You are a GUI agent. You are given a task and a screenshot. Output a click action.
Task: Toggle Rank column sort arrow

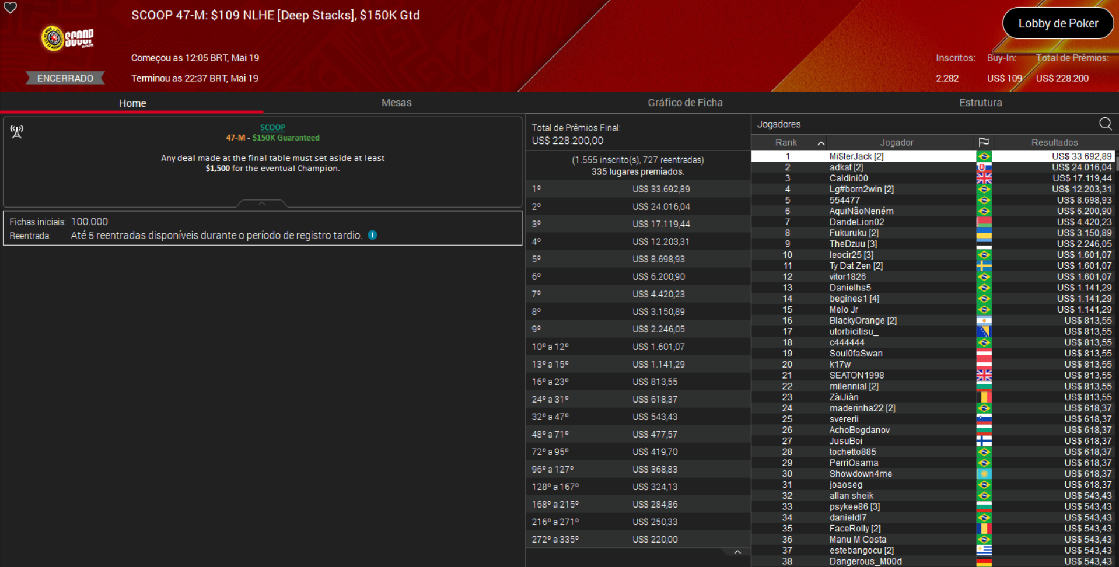tap(821, 143)
